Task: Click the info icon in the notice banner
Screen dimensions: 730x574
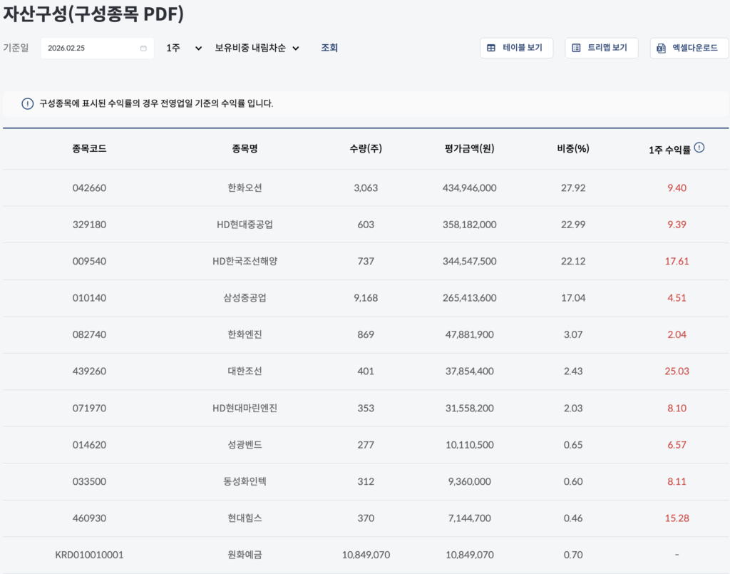Action: pyautogui.click(x=28, y=103)
